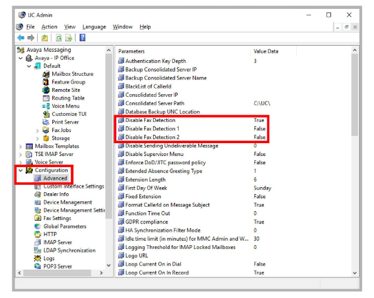Open the File menu
This screenshot has width=374, height=298.
point(30,27)
